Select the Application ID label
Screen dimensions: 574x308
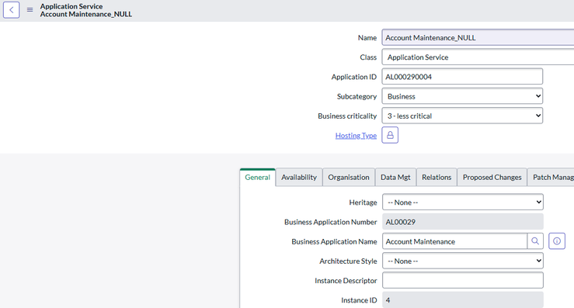click(354, 77)
